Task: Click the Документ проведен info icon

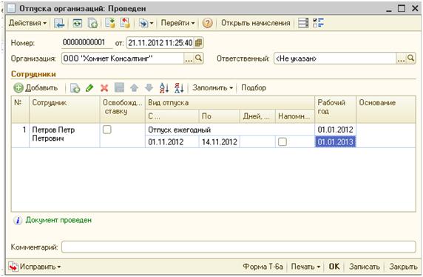Action: coord(18,221)
